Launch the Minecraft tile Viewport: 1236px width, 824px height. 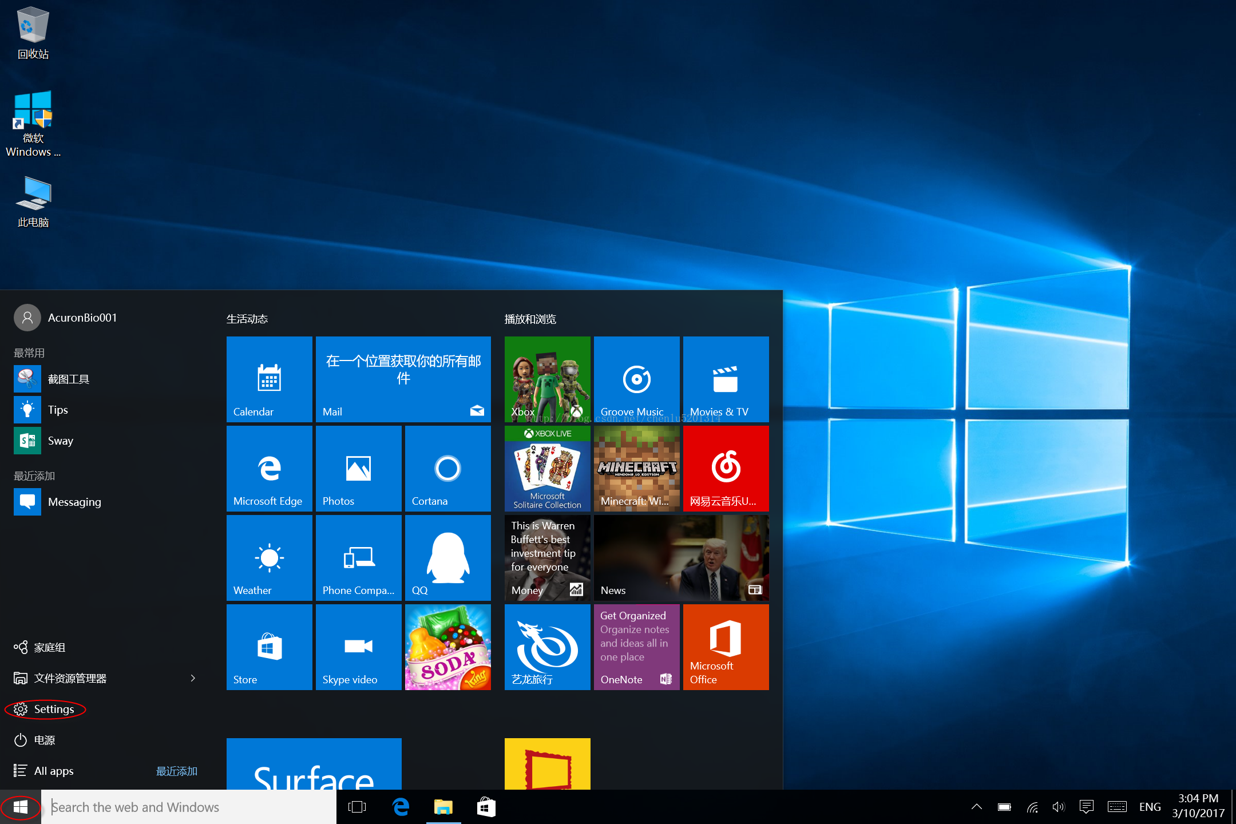[637, 469]
